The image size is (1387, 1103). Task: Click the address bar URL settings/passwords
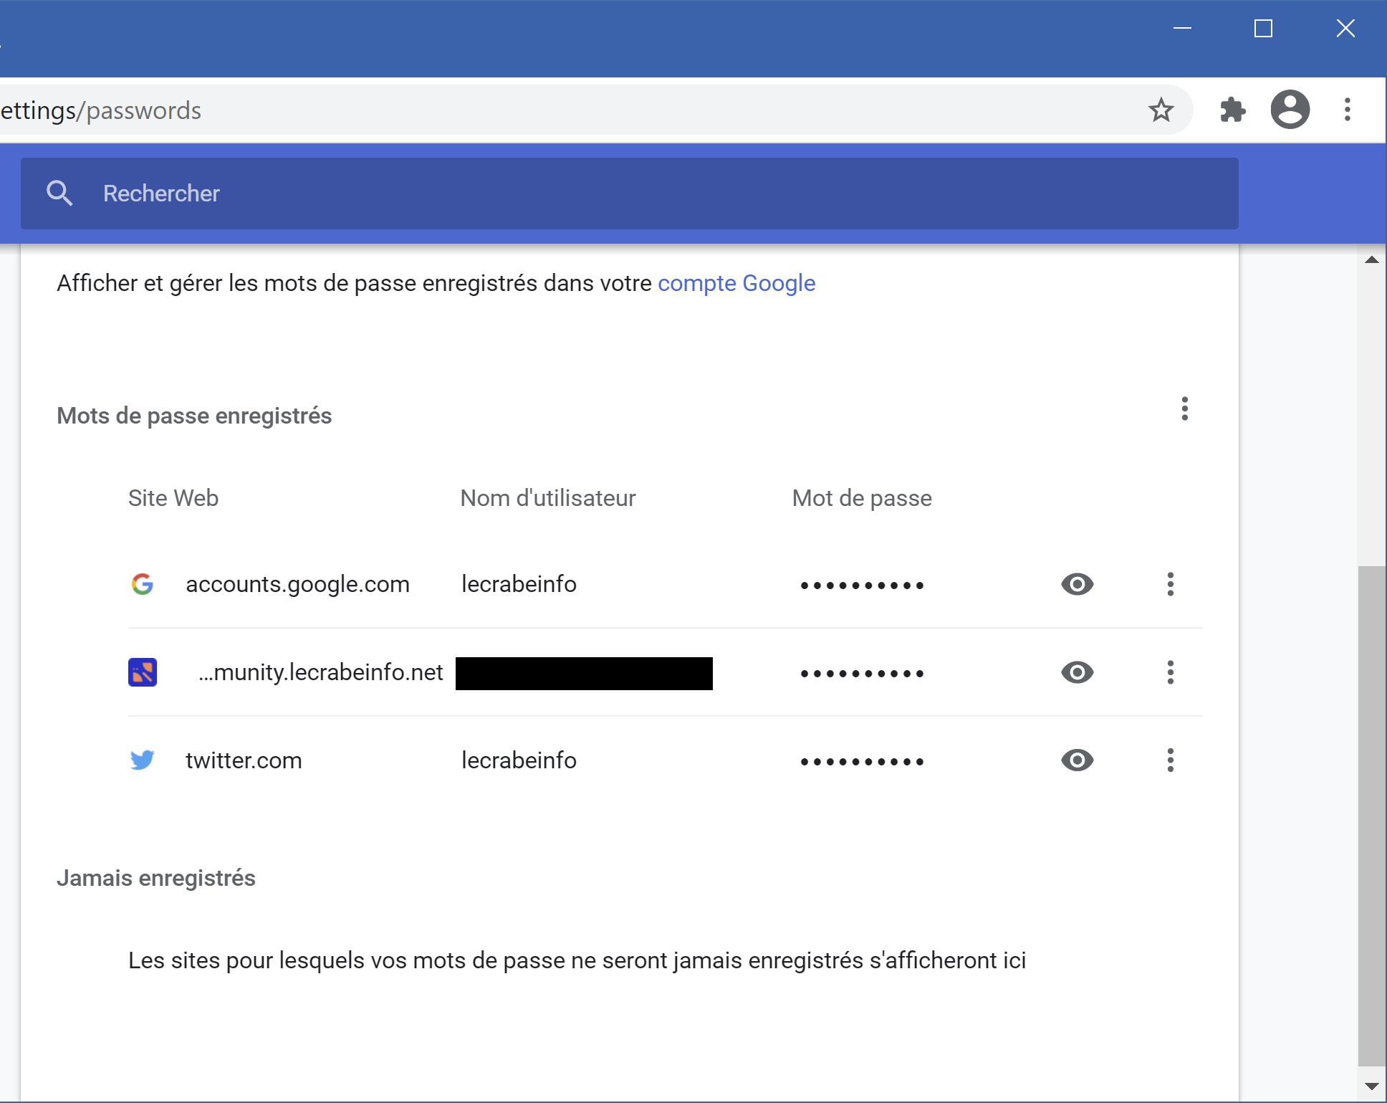(100, 110)
